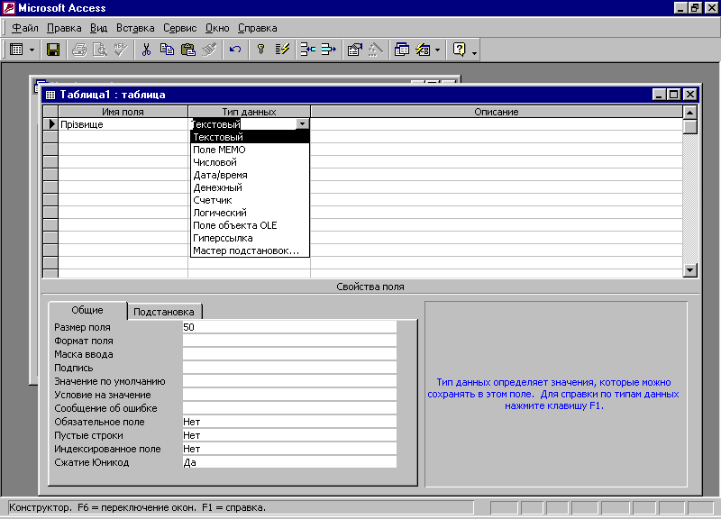Click the Пустые строки value Нет
721x519 pixels.
point(289,435)
